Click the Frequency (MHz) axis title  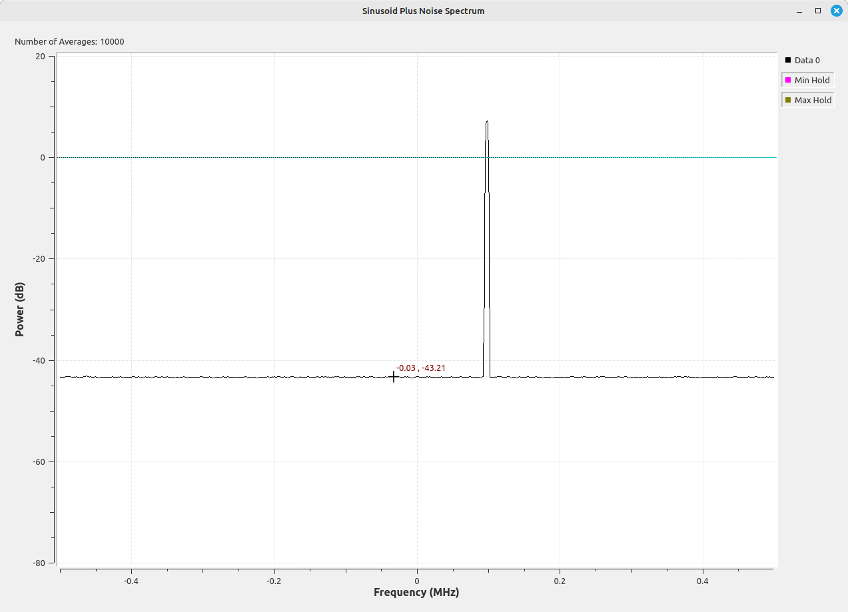point(416,592)
